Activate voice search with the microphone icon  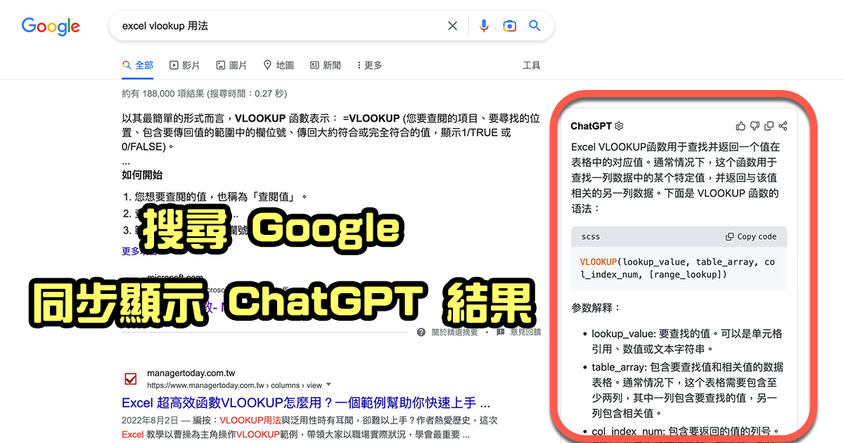point(484,25)
